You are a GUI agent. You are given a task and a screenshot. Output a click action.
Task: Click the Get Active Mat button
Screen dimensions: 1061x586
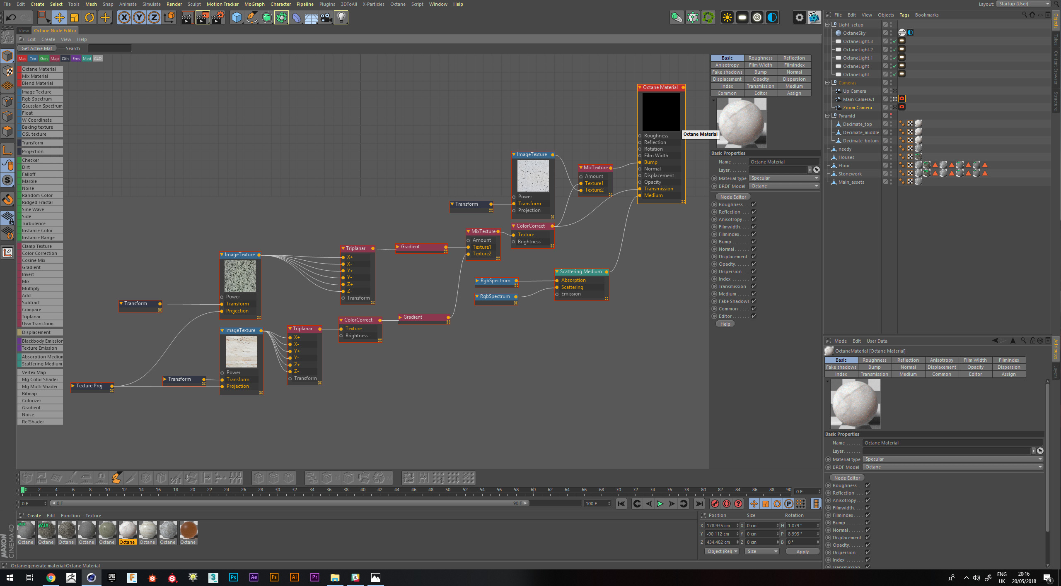37,49
